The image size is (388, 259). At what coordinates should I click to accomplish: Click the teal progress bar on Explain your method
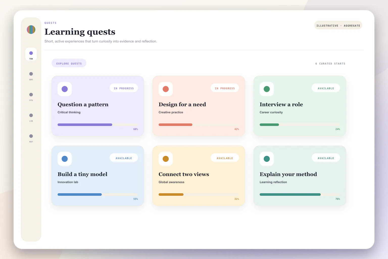pyautogui.click(x=300, y=195)
